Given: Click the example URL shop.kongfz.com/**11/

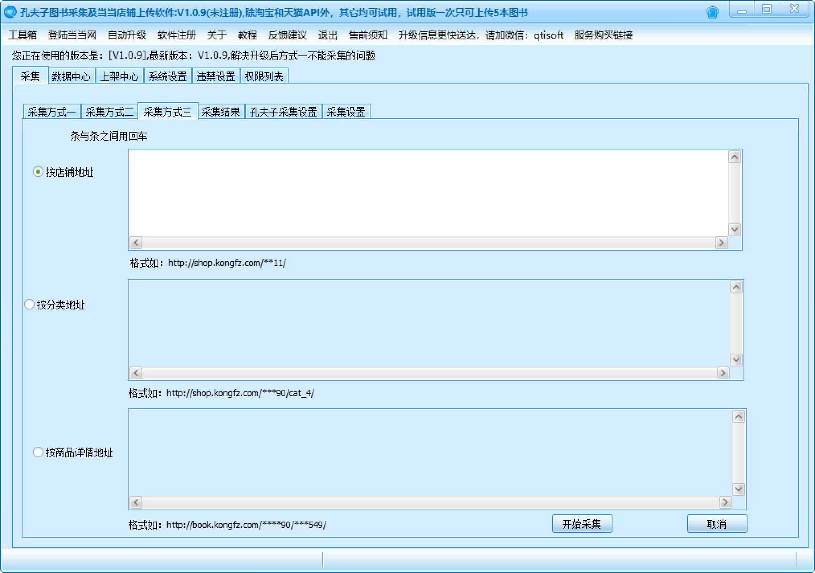Looking at the screenshot, I should [x=227, y=263].
